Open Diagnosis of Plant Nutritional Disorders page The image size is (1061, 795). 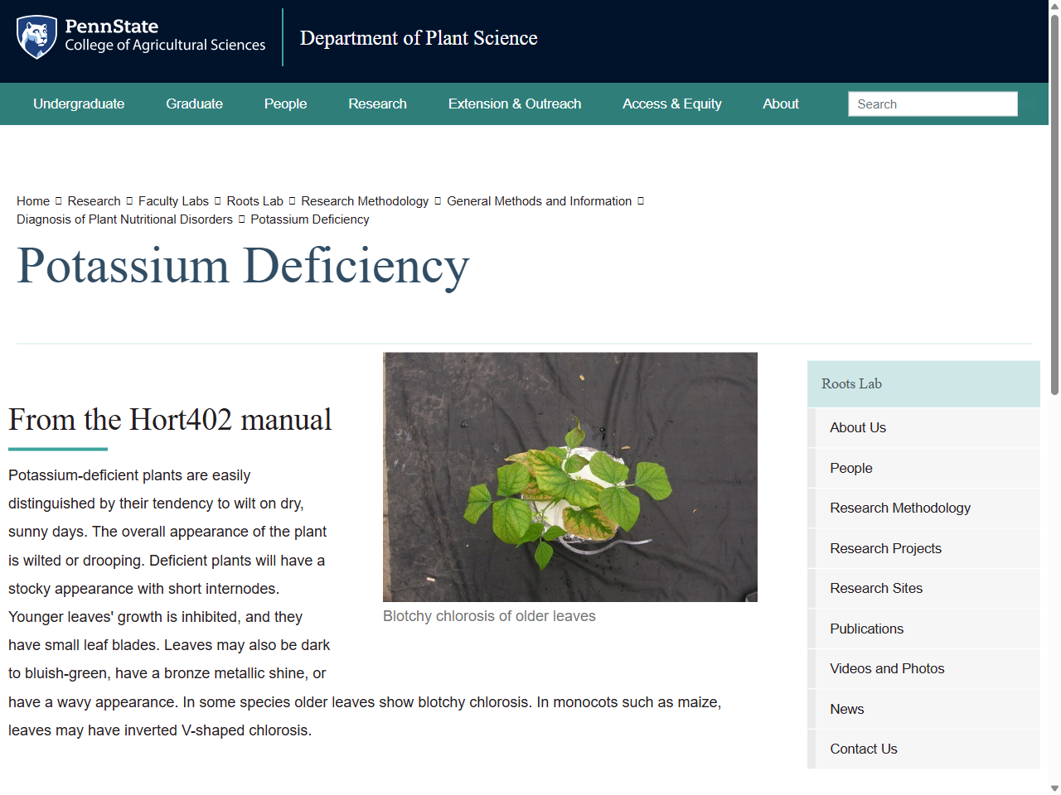coord(124,219)
